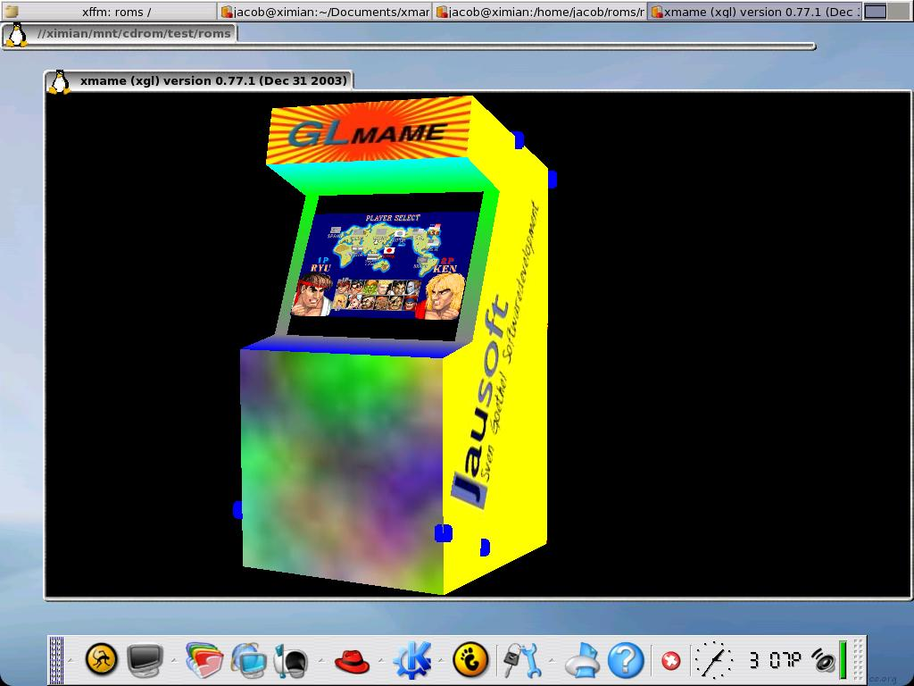Click the speaker volume icon
Viewport: 914px width, 686px height.
pyautogui.click(x=824, y=661)
